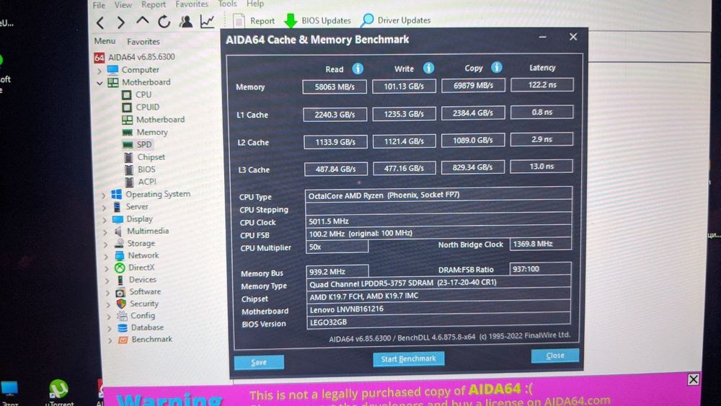Expand the Display node arrow
Screen dimensions: 721x406
(105, 220)
